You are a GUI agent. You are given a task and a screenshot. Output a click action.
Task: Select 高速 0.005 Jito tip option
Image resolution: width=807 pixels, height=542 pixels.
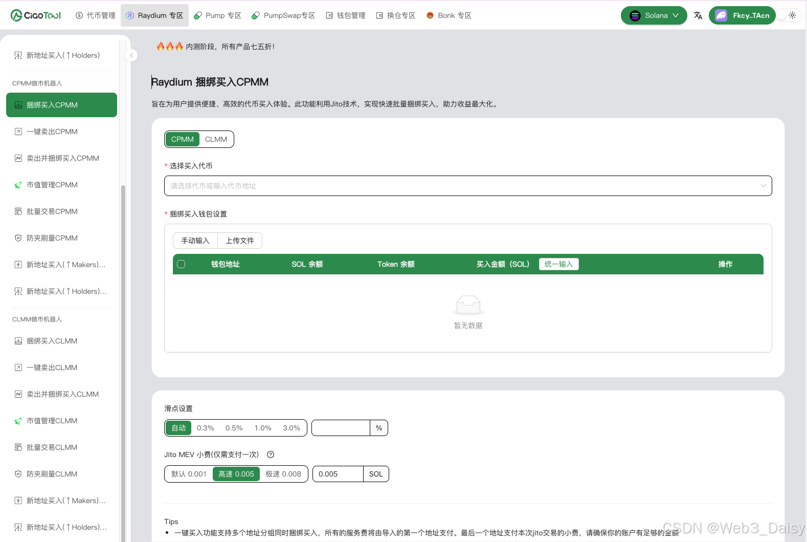coord(236,474)
